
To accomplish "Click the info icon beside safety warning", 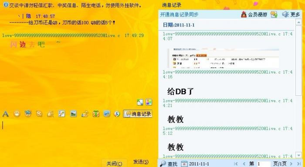I will [6, 5].
